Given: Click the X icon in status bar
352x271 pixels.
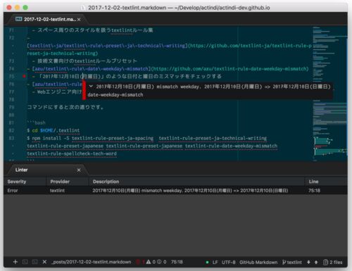Looking at the screenshot, I should point(44,262).
